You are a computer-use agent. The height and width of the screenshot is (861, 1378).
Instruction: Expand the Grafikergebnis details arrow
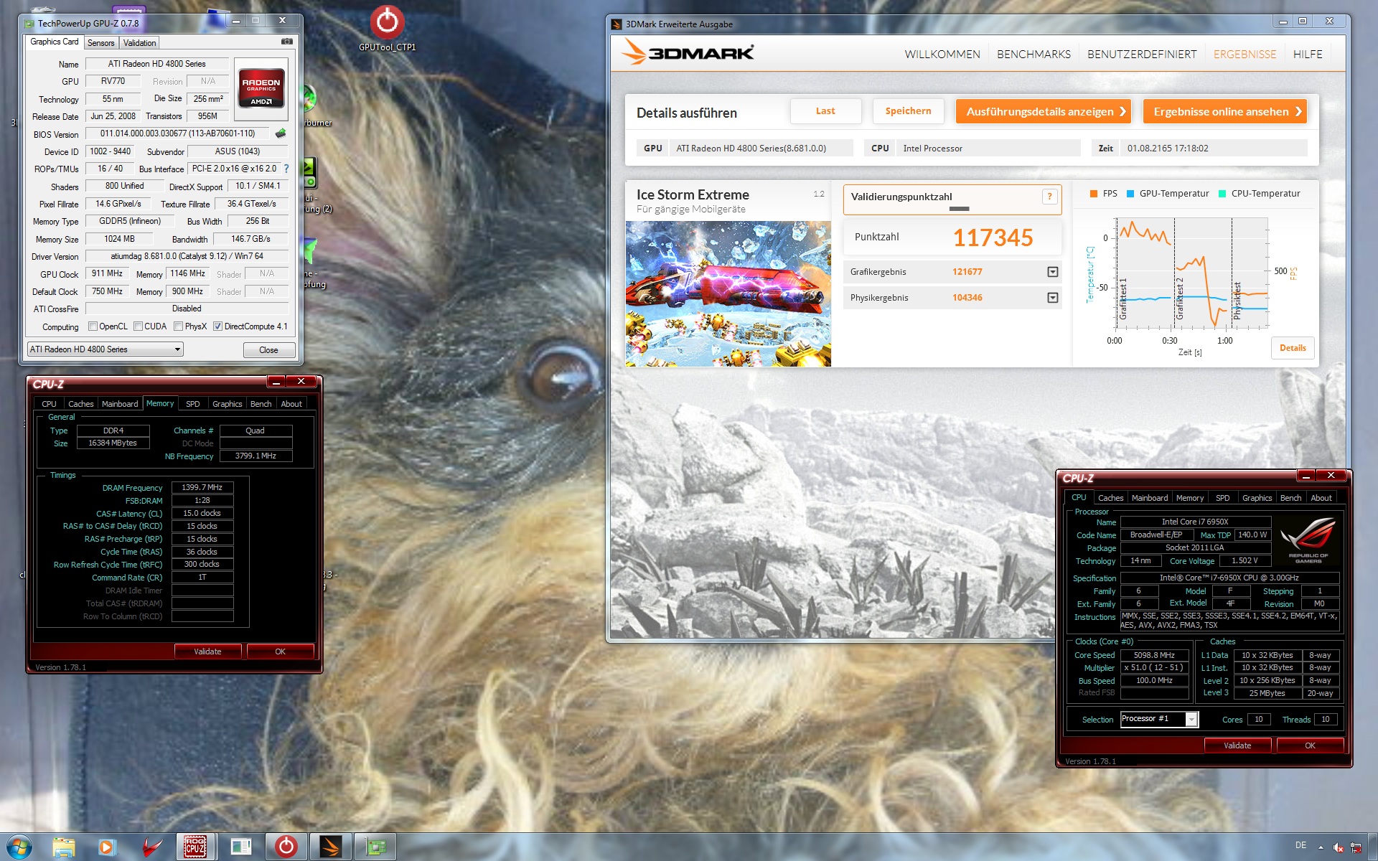click(1053, 272)
